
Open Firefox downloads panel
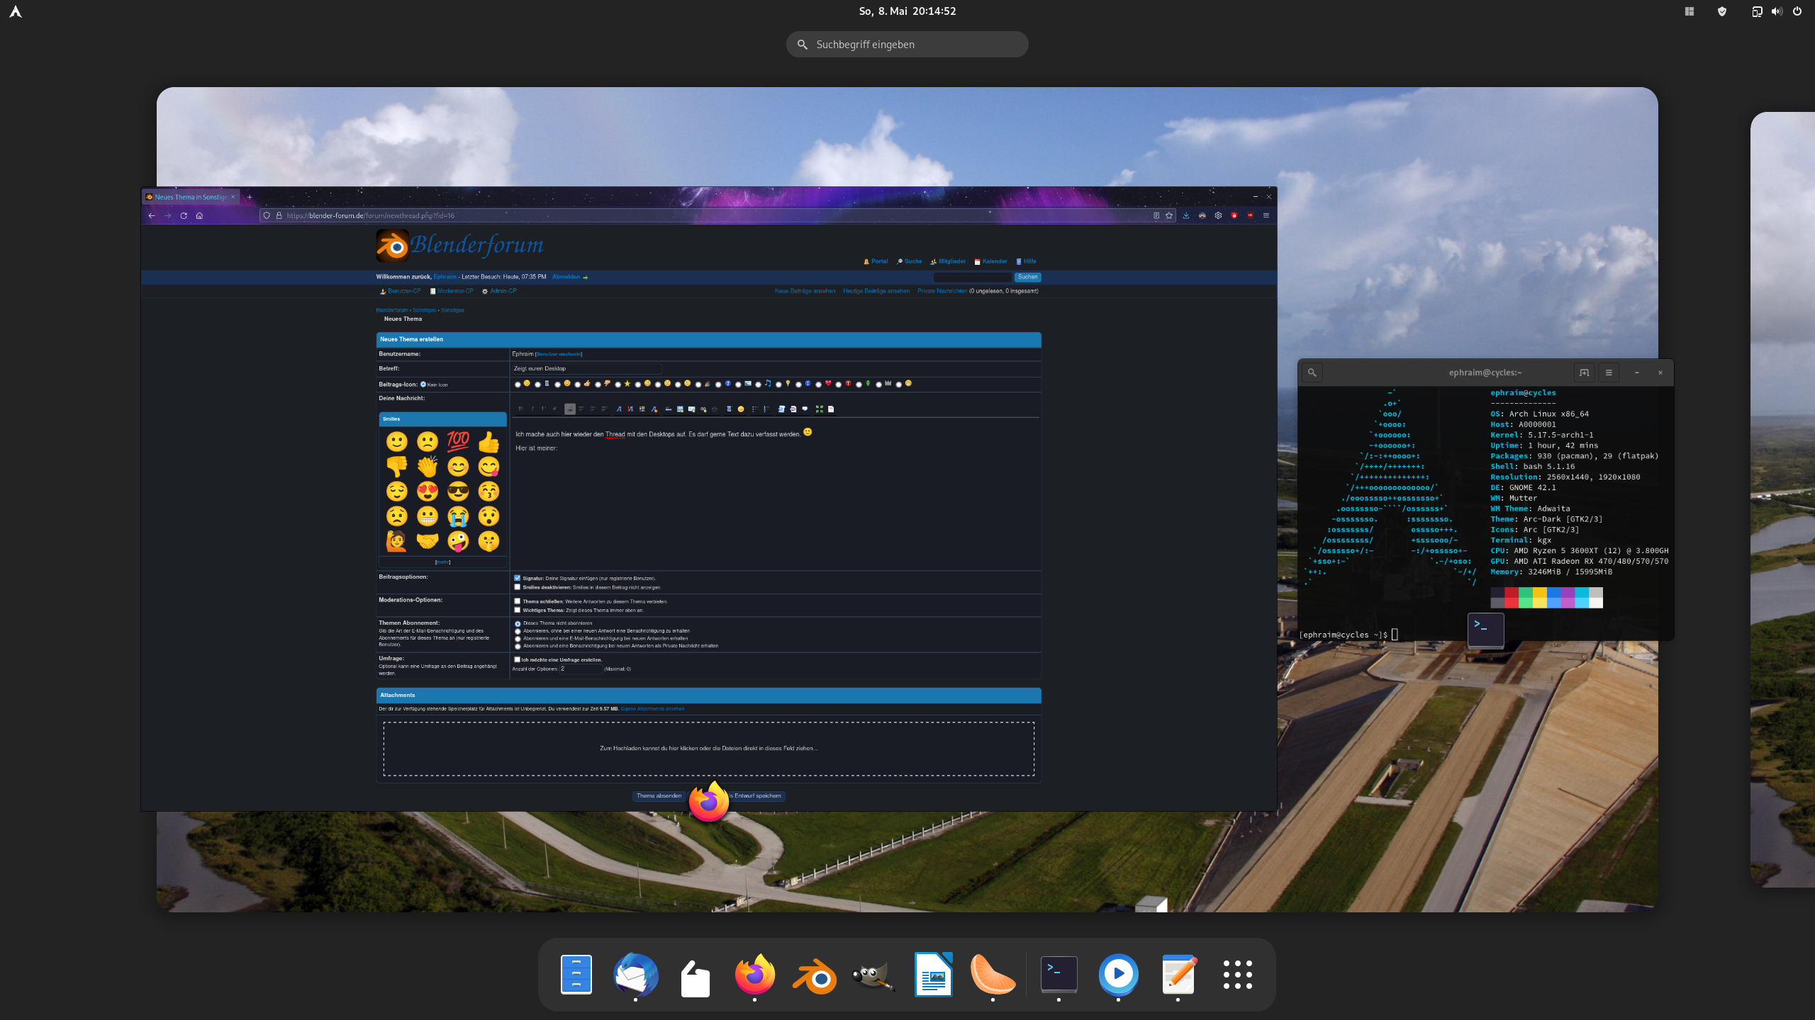1186,215
